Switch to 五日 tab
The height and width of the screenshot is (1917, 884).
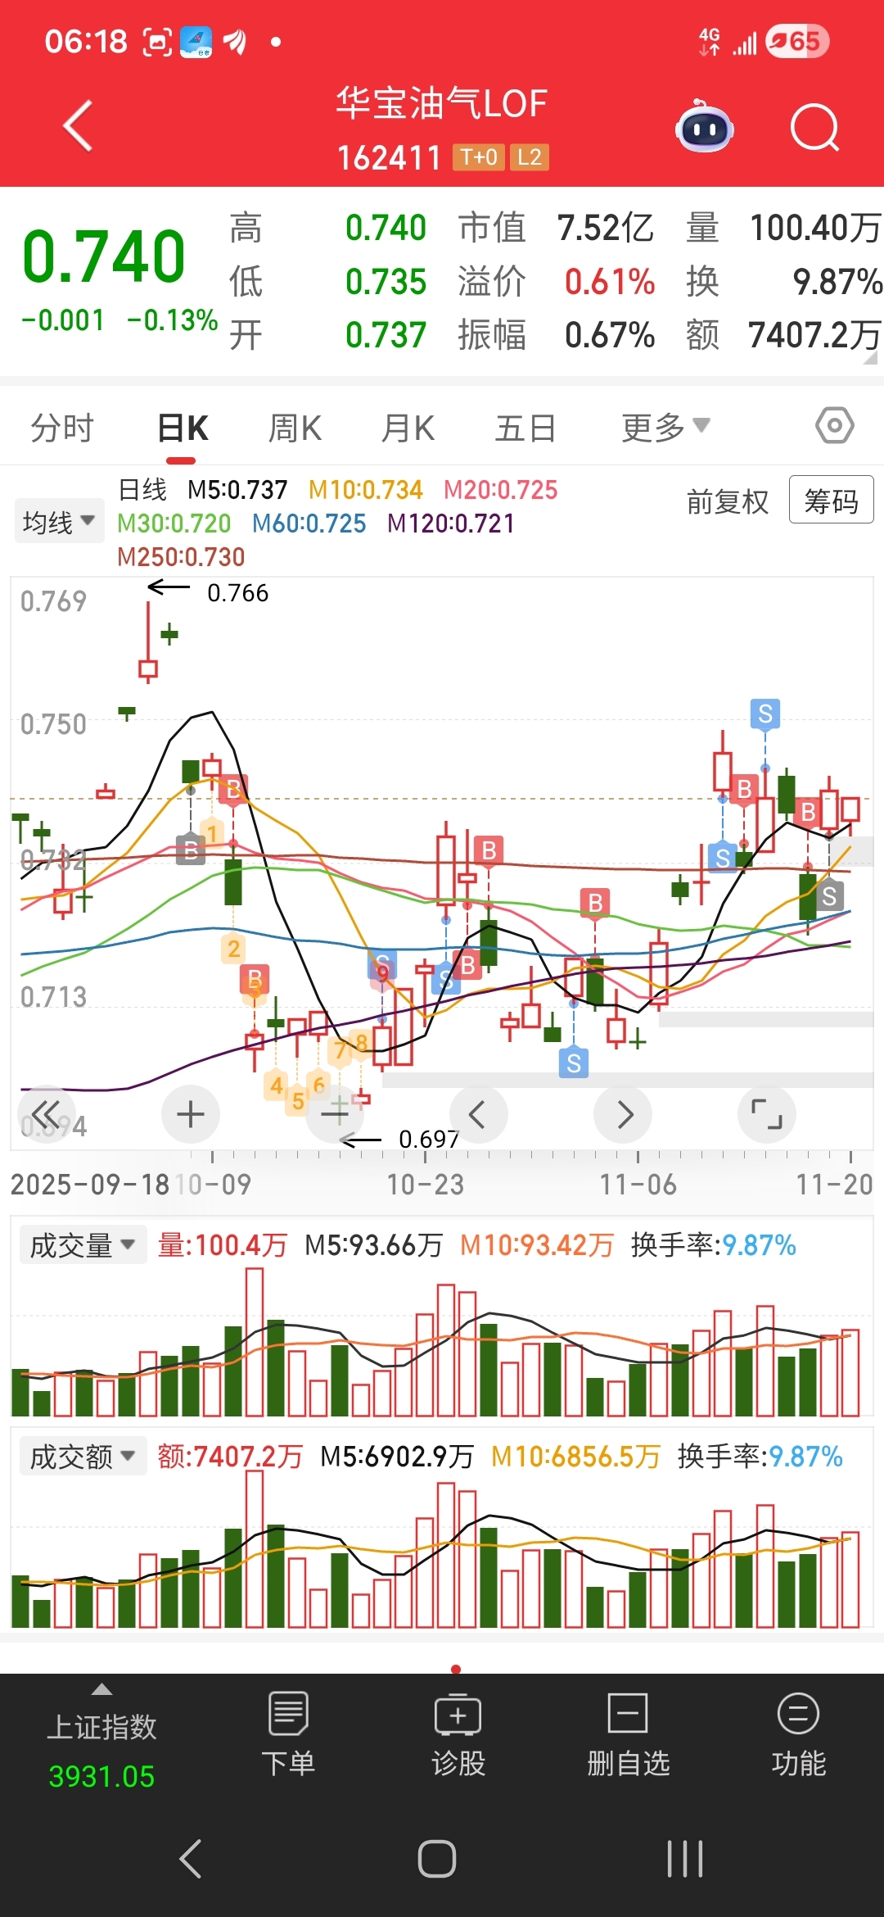pos(525,428)
